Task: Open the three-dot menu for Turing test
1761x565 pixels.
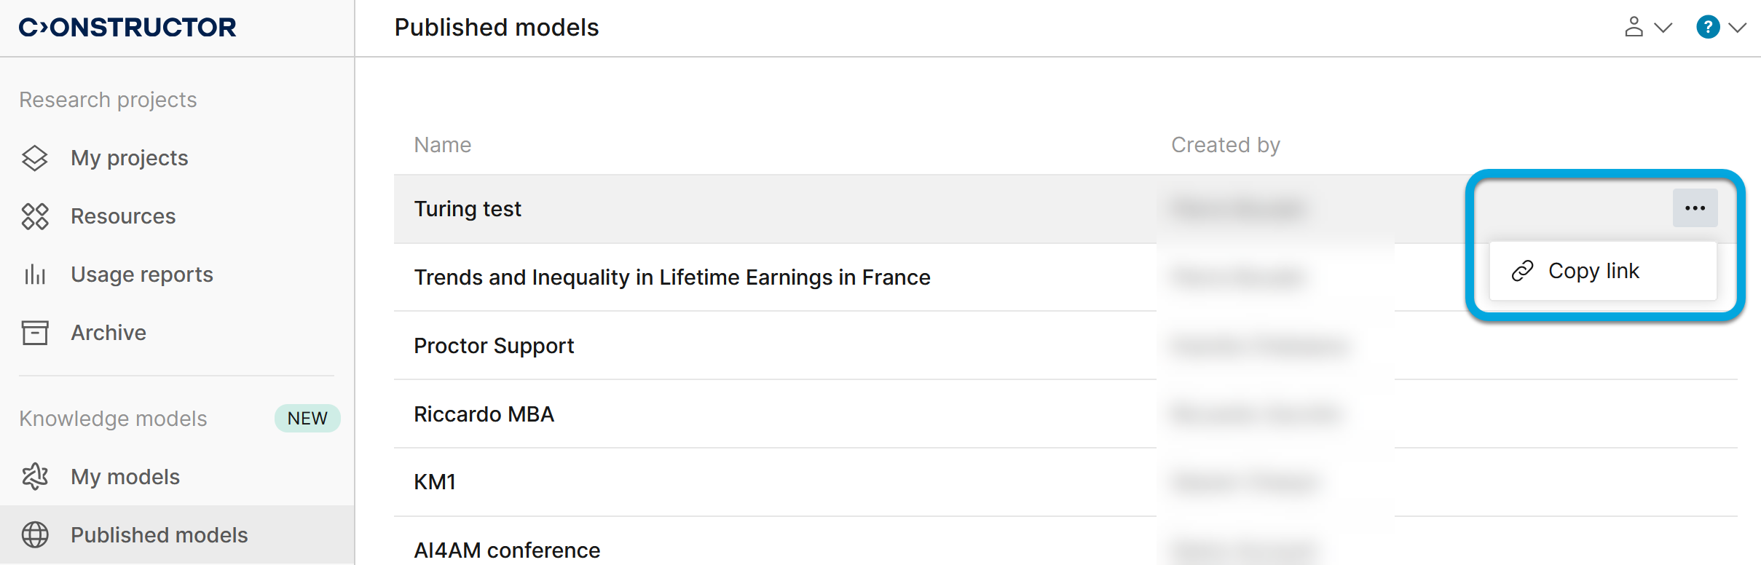Action: point(1695,208)
